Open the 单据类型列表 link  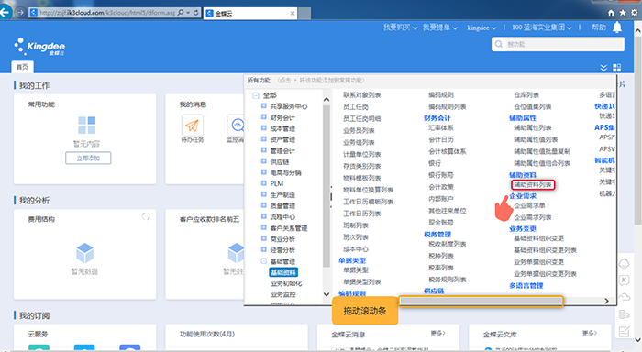pos(362,281)
